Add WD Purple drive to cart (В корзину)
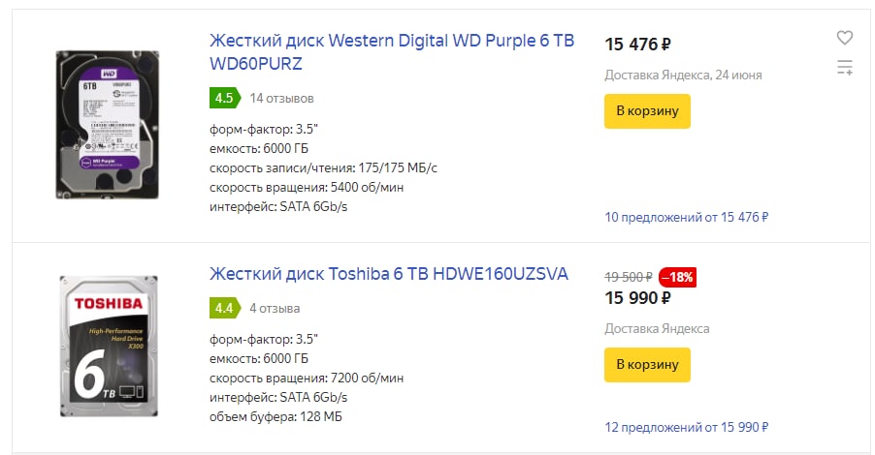This screenshot has height=455, width=875. coord(647,110)
